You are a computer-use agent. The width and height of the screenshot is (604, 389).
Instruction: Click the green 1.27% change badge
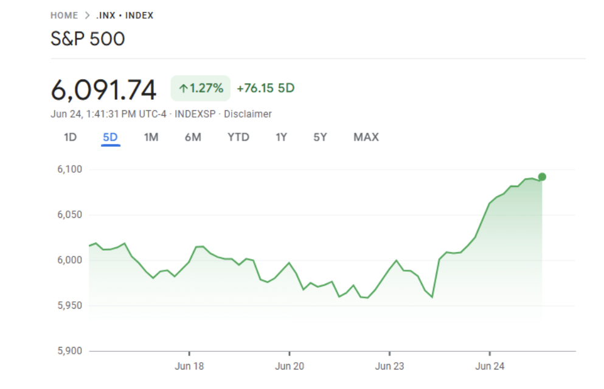pos(201,88)
